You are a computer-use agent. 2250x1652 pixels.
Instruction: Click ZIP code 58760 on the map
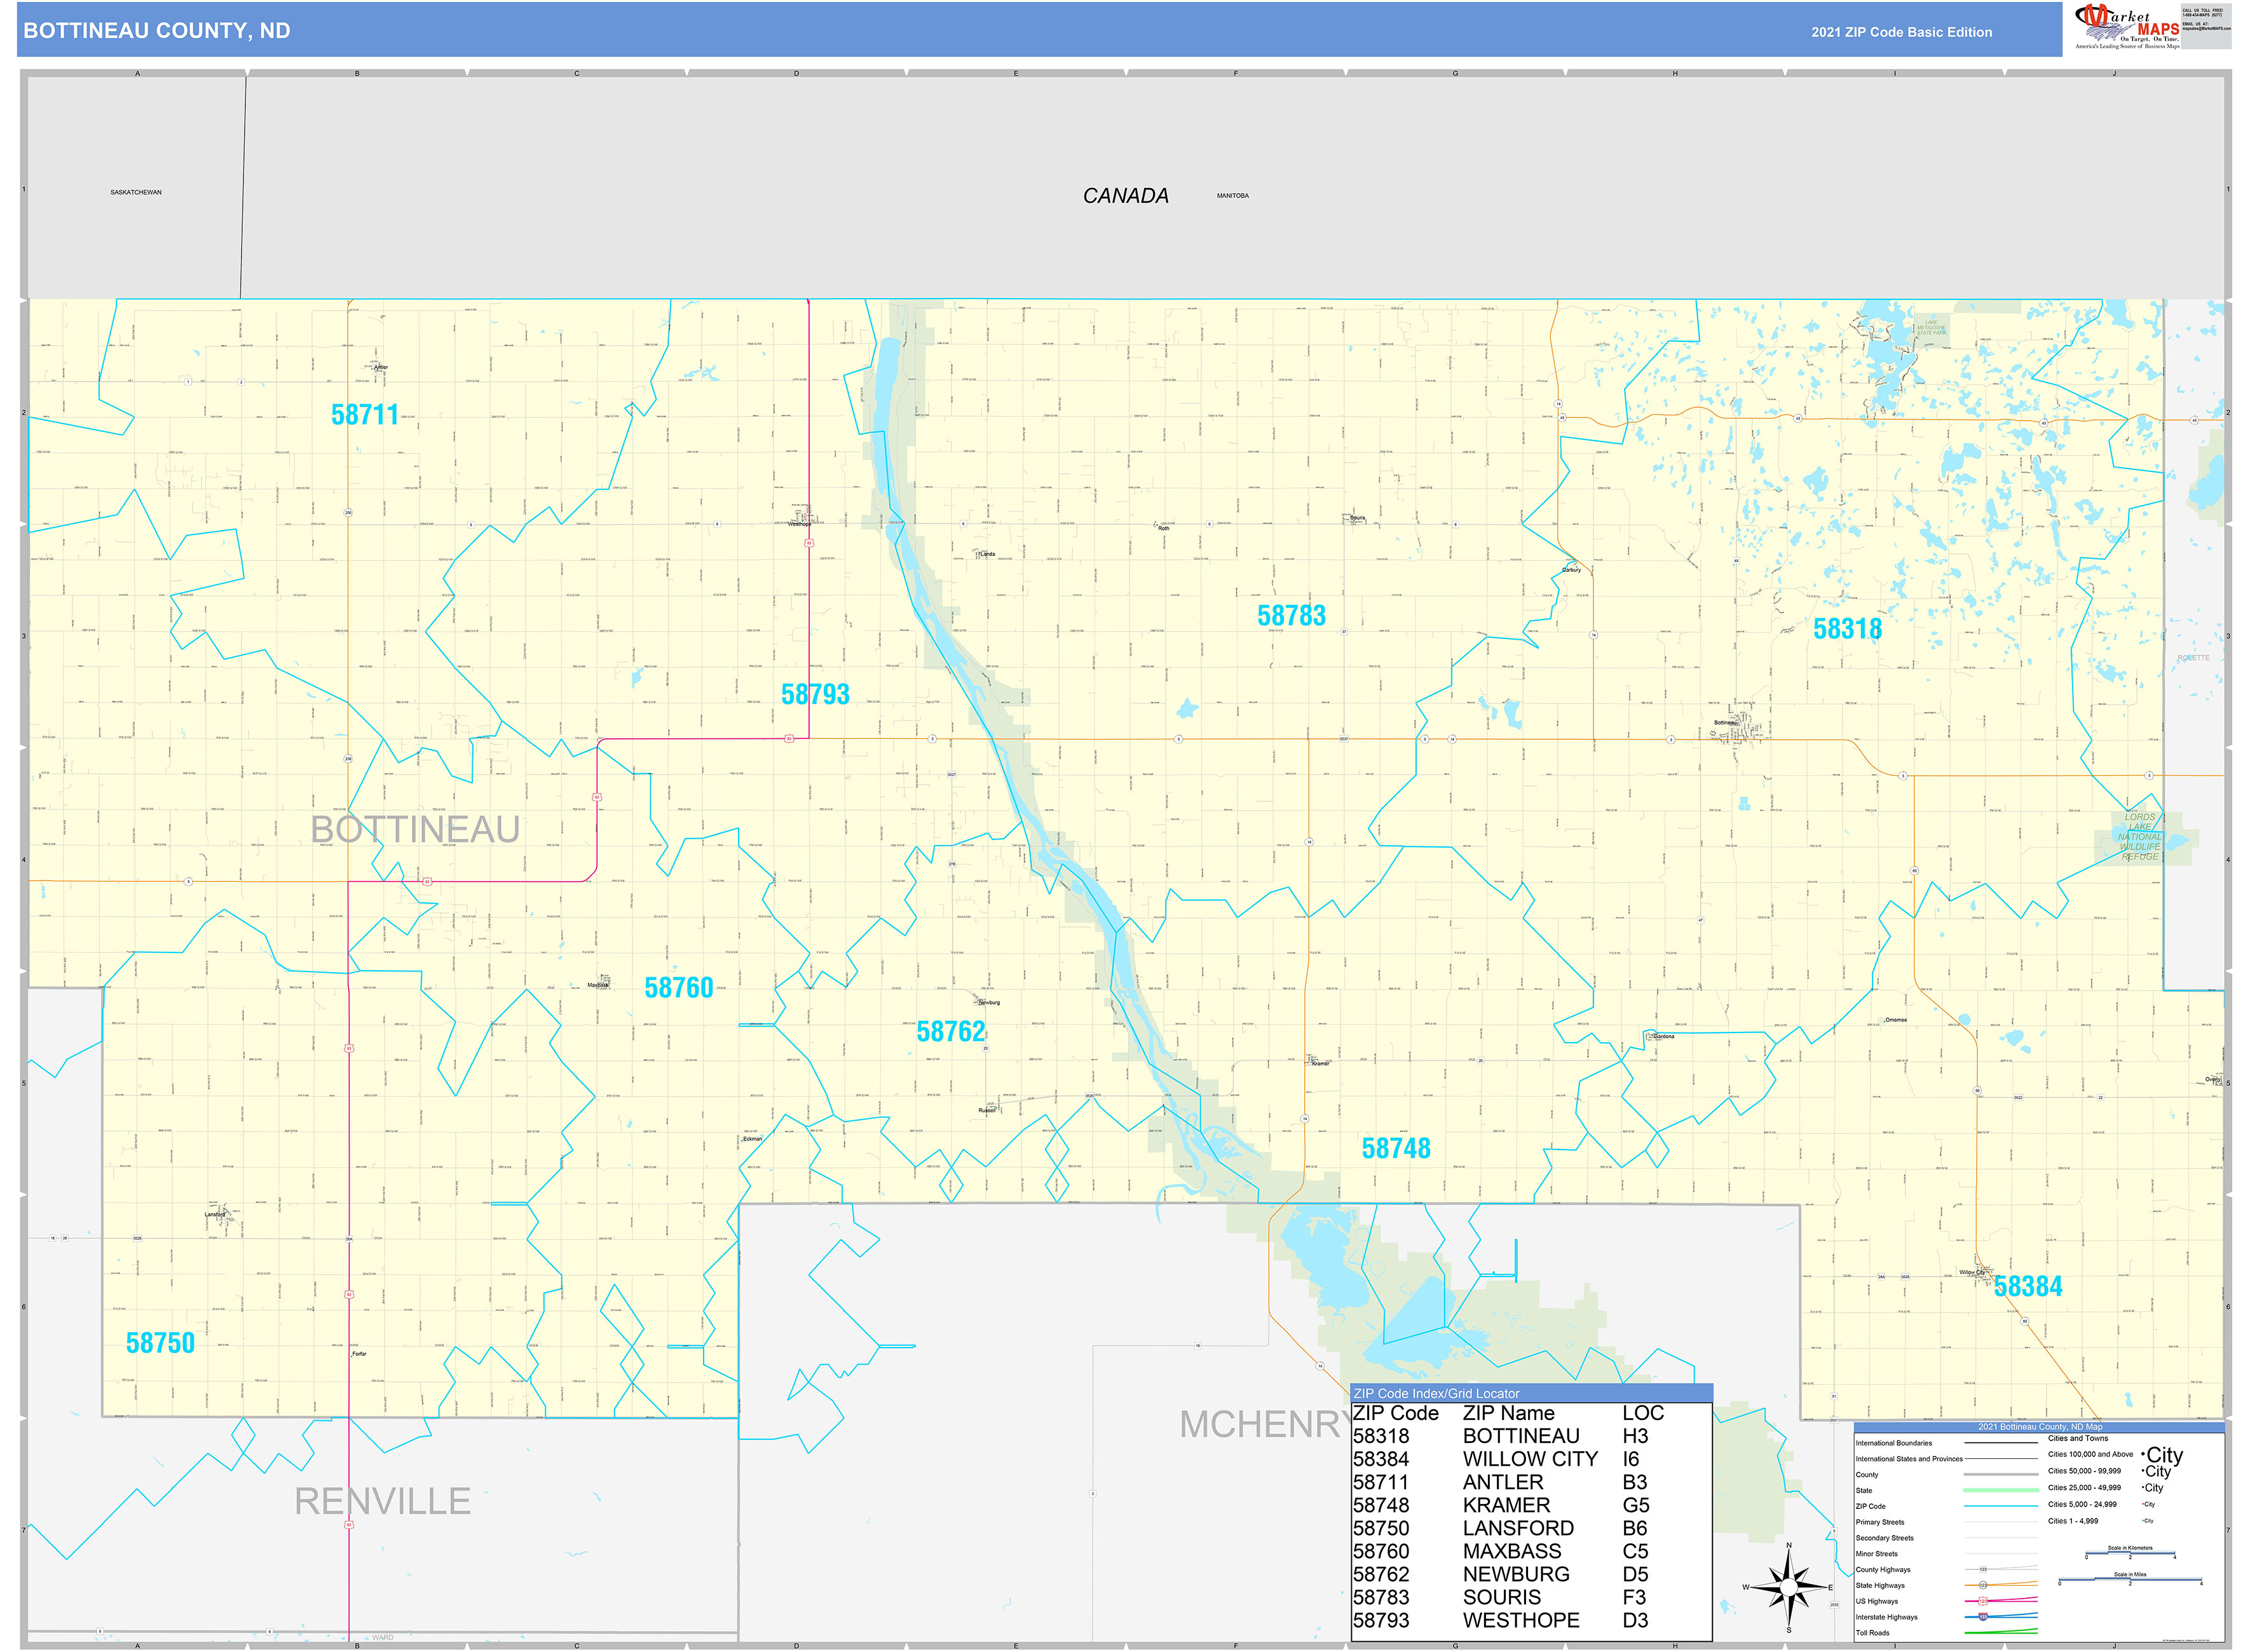[x=679, y=988]
